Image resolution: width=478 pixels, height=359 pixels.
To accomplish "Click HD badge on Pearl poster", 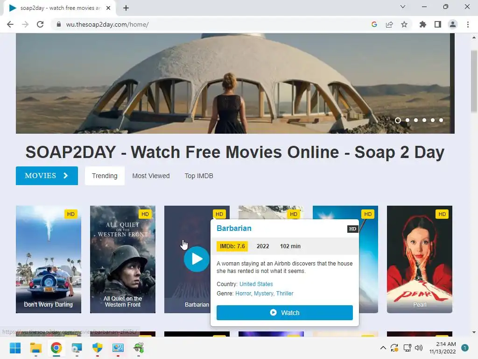I will (x=442, y=214).
